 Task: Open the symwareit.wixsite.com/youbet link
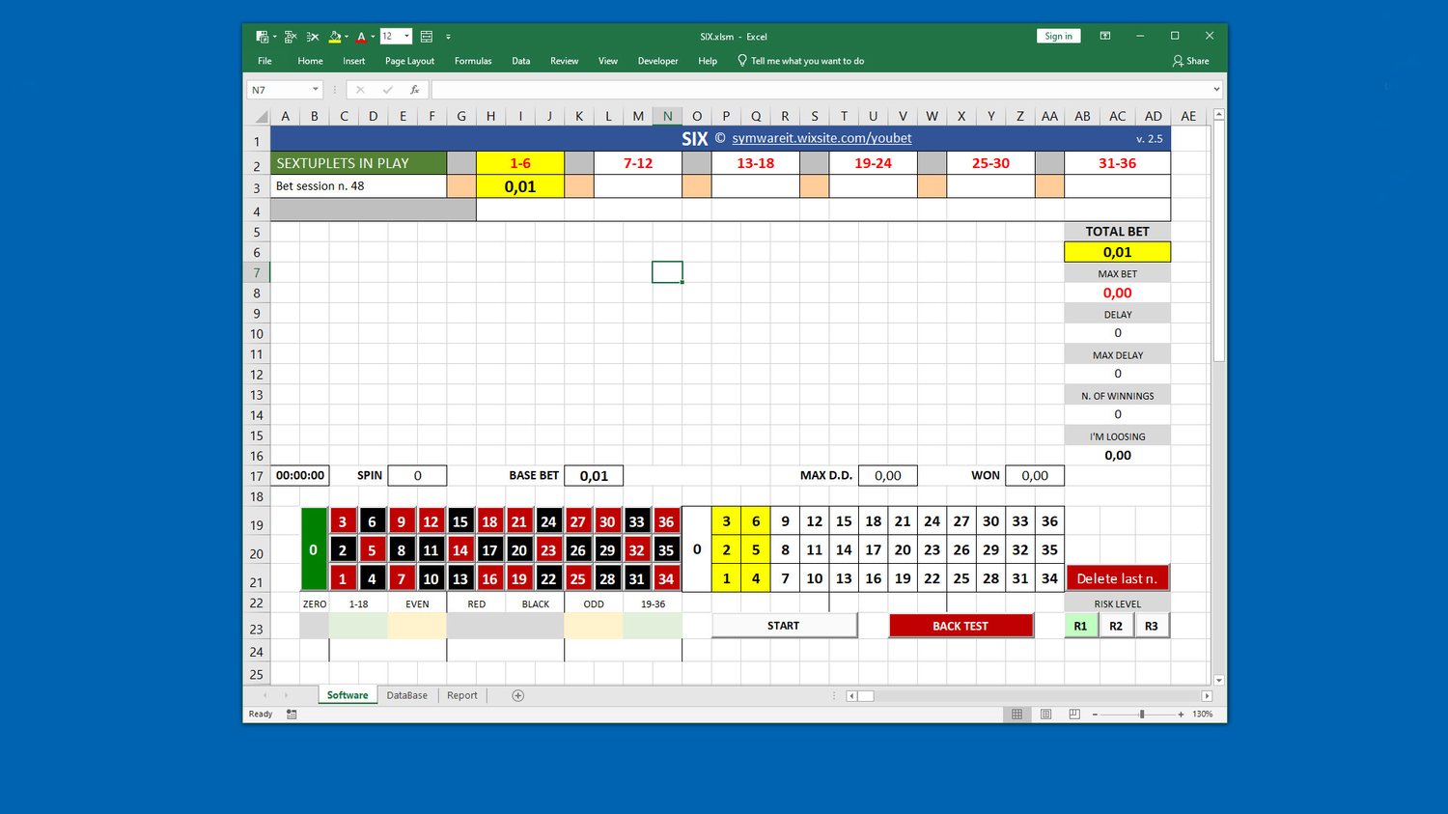(821, 138)
